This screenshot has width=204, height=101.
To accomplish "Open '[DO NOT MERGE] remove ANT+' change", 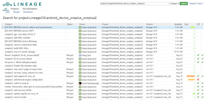I will click(x=19, y=31).
